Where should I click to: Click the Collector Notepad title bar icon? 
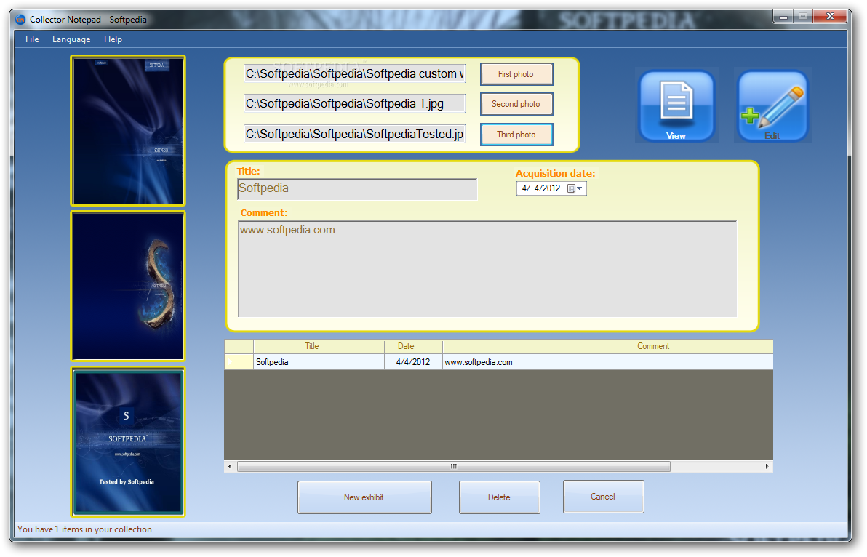point(20,20)
